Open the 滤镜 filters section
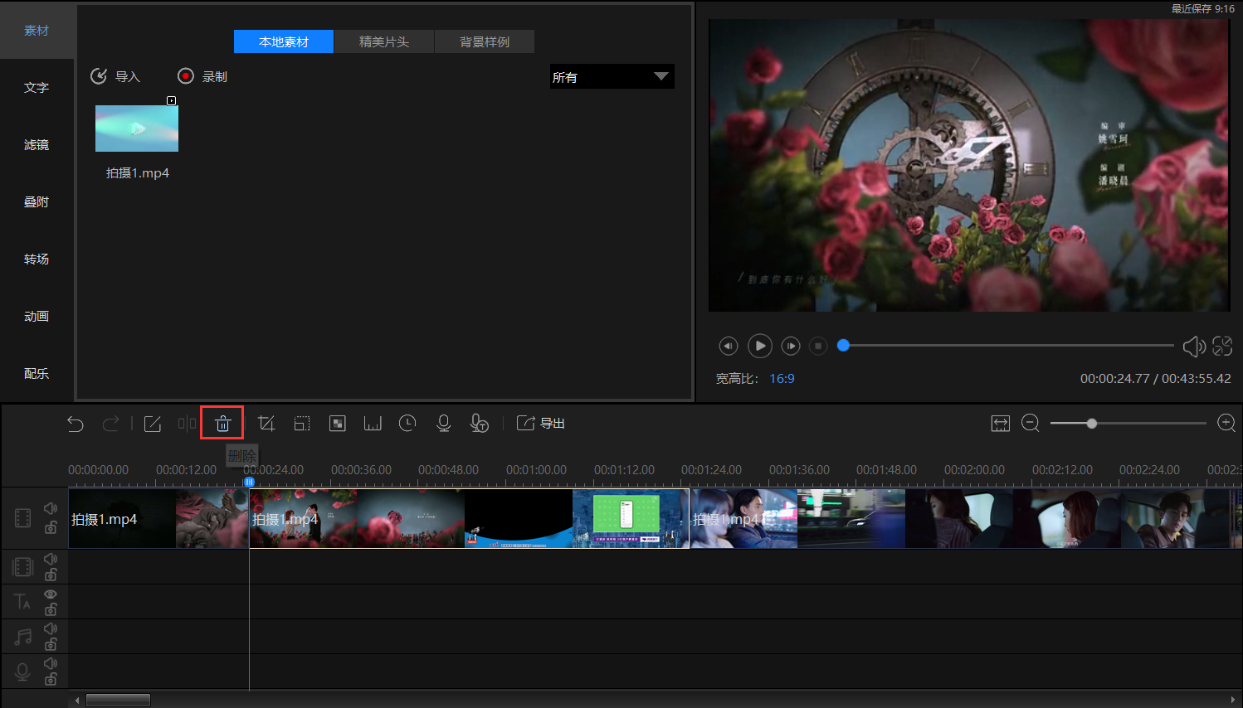 37,145
